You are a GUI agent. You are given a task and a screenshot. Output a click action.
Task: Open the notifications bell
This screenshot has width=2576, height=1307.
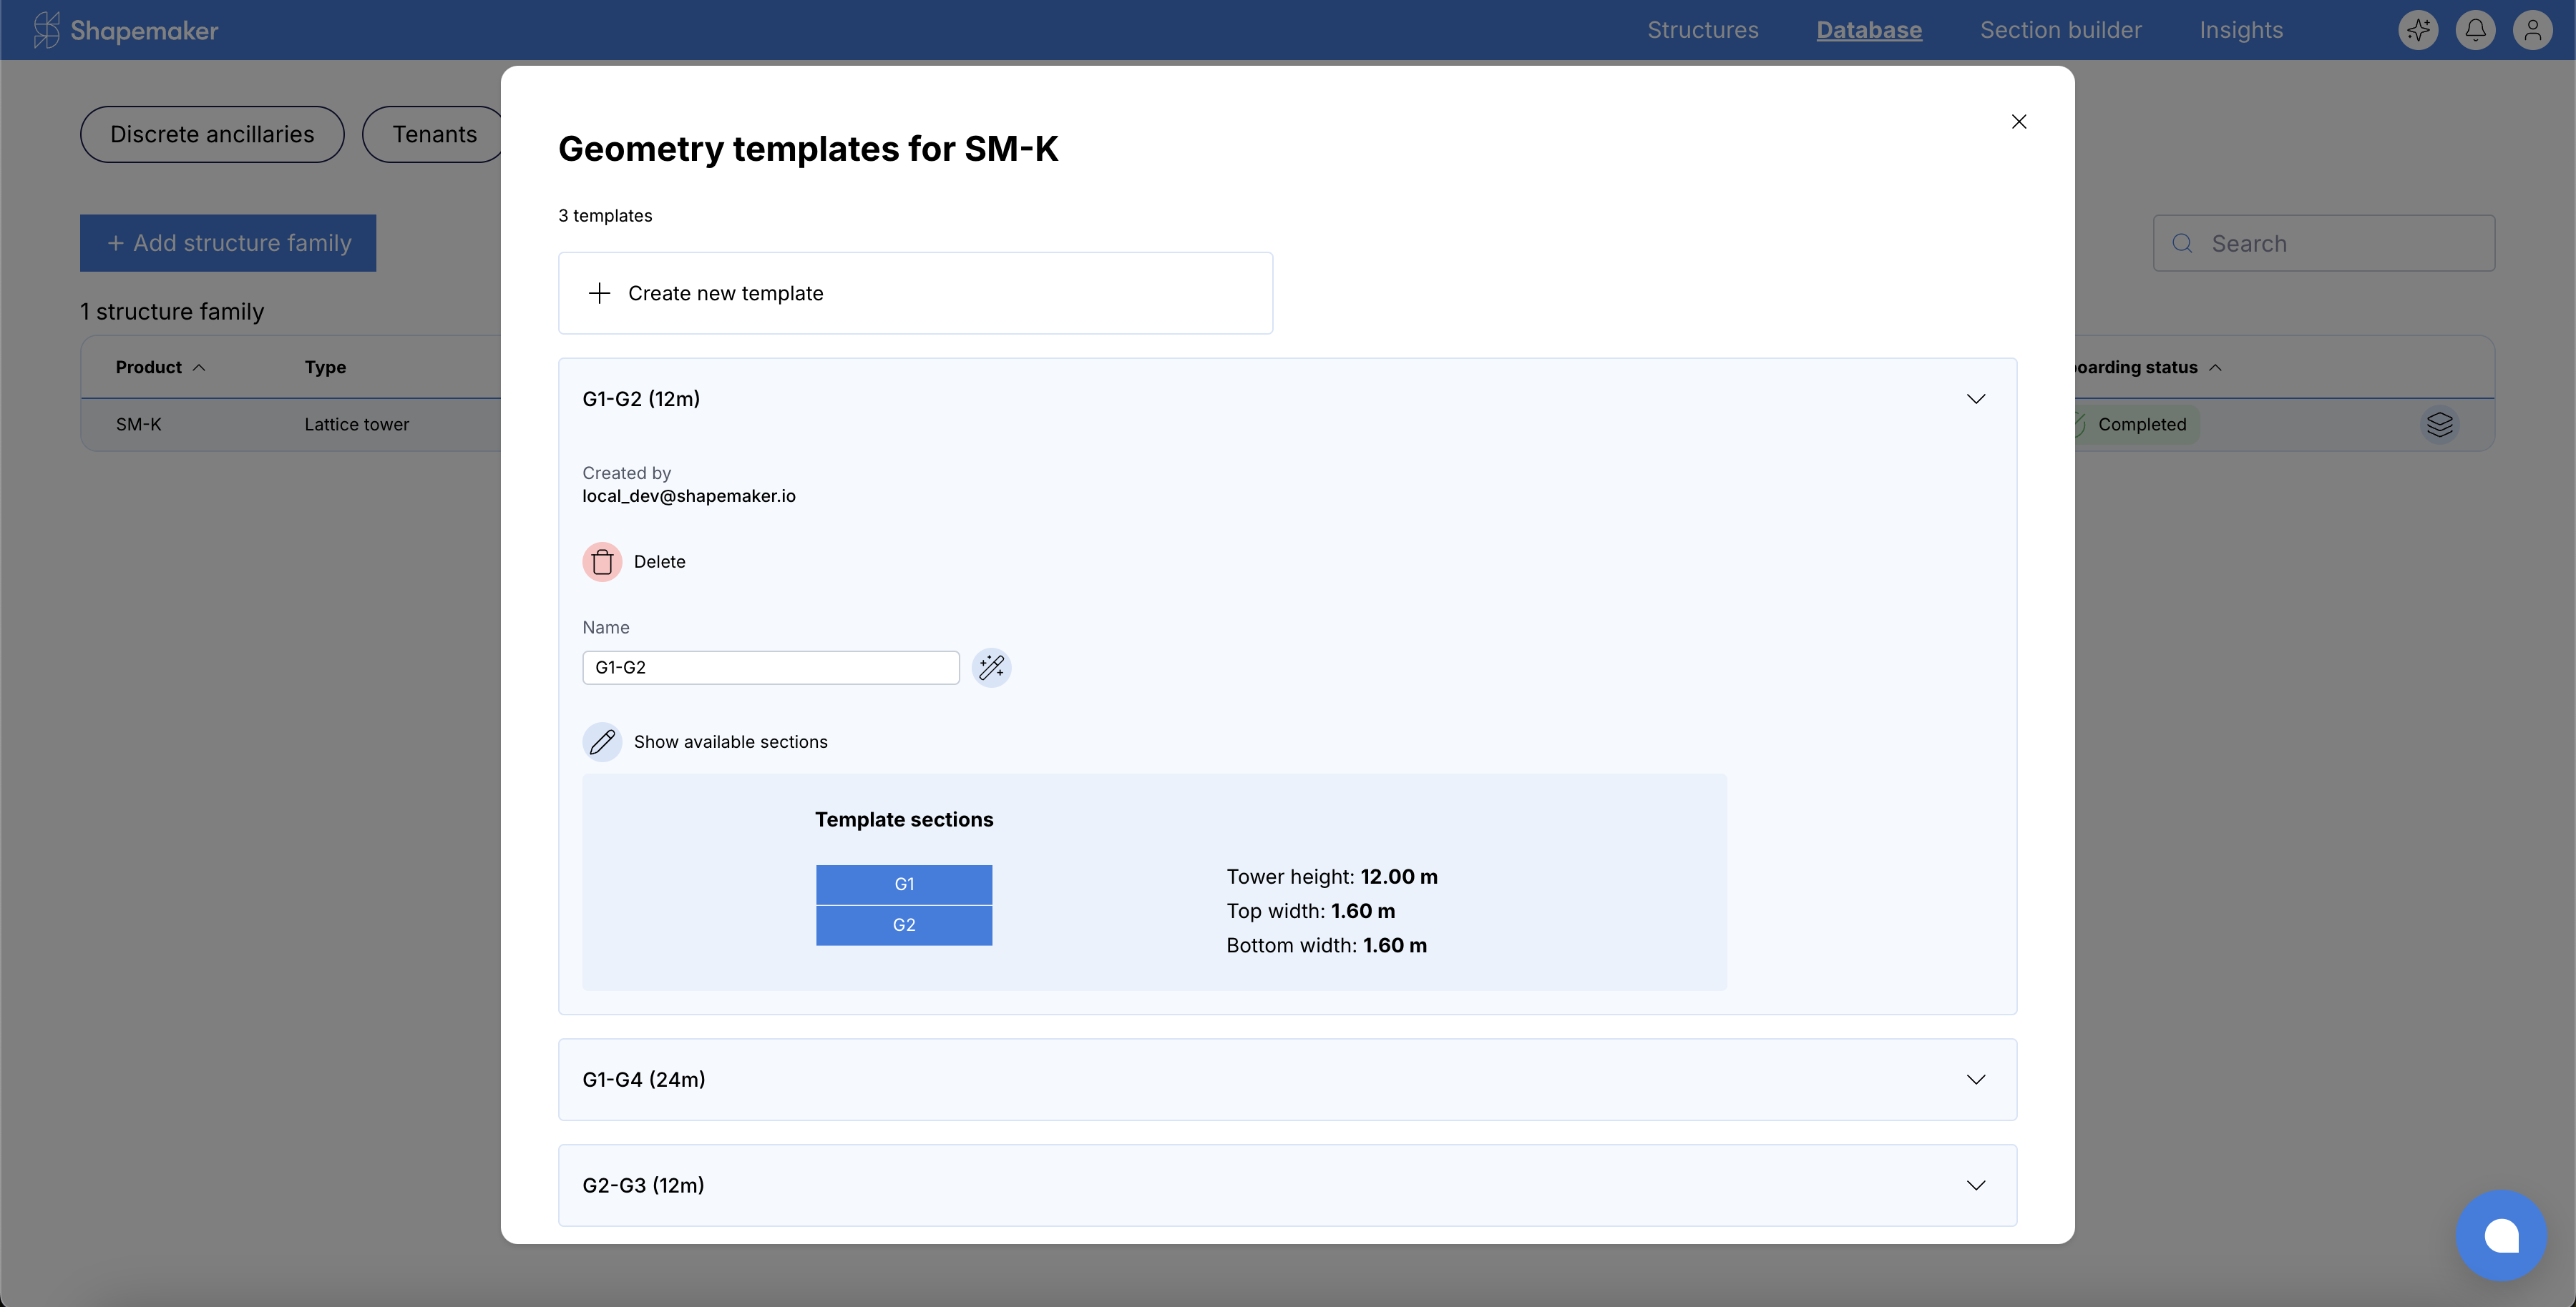(2475, 30)
